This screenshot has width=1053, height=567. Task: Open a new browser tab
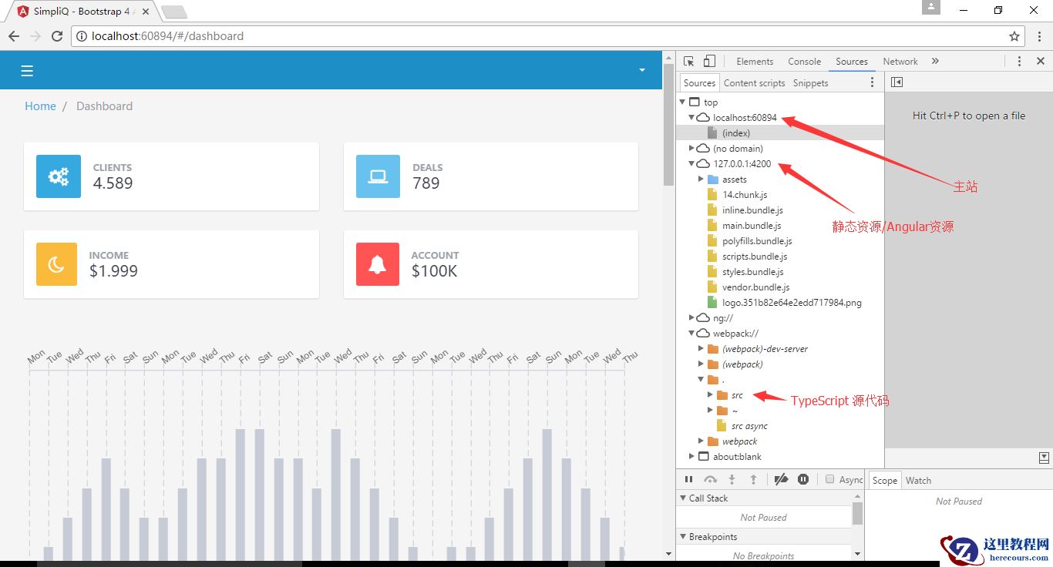point(174,12)
